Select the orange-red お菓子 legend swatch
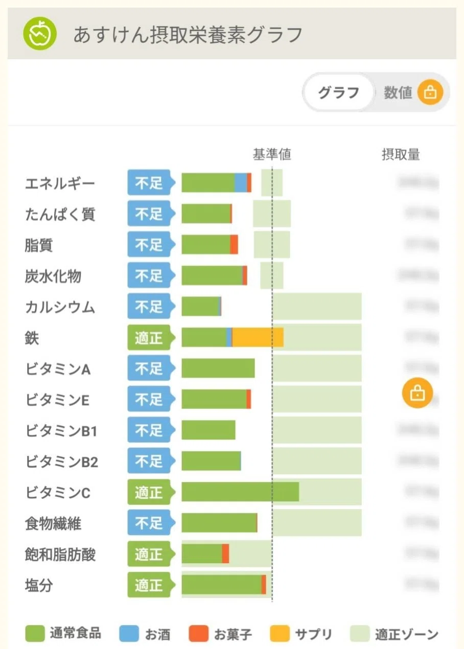Viewport: 464px width, 649px height. [x=199, y=634]
